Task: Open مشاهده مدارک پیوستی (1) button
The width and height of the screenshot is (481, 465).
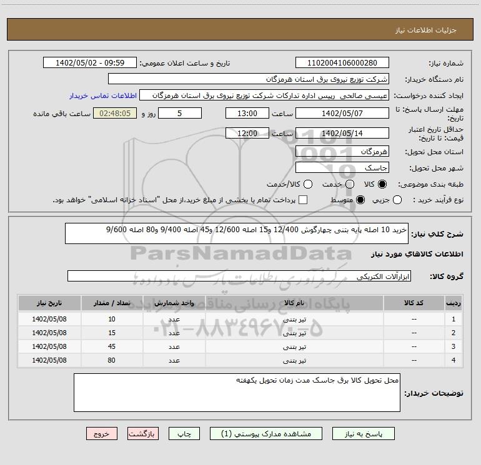Action: point(266,434)
